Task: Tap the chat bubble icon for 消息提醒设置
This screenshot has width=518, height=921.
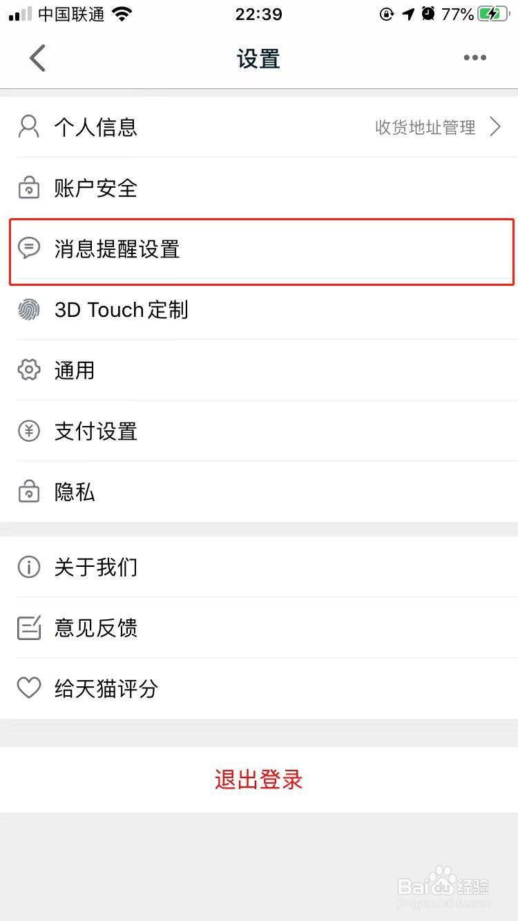Action: pyautogui.click(x=28, y=249)
